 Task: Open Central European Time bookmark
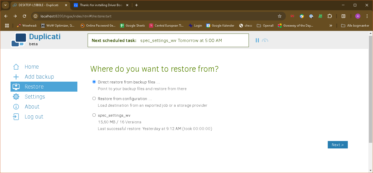pyautogui.click(x=167, y=26)
